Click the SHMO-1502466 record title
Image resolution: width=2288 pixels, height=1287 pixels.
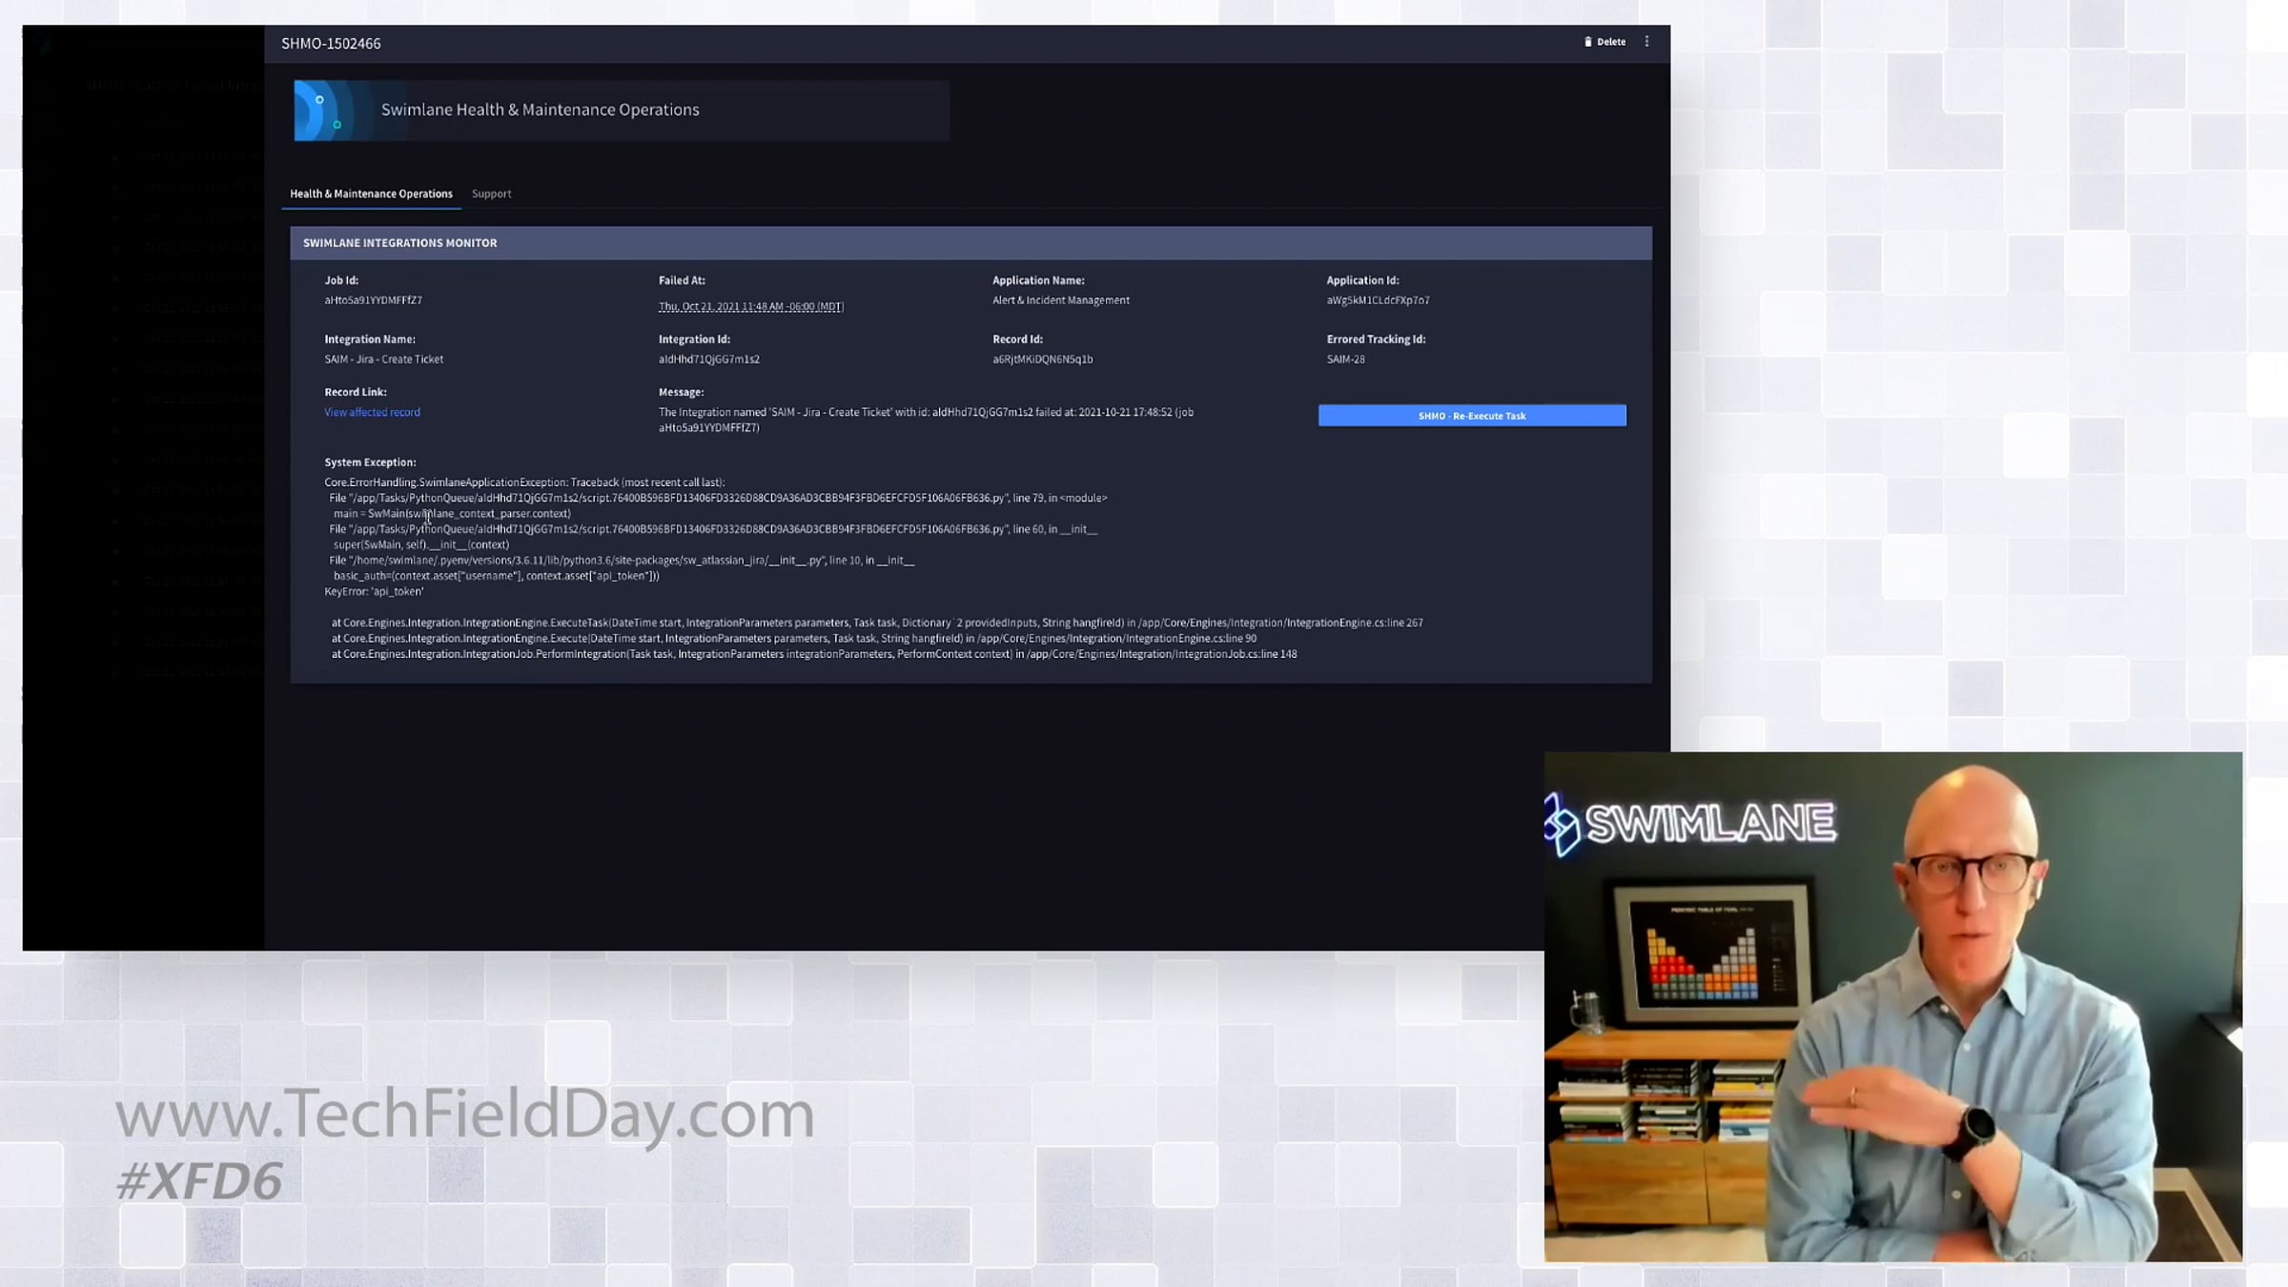(331, 44)
